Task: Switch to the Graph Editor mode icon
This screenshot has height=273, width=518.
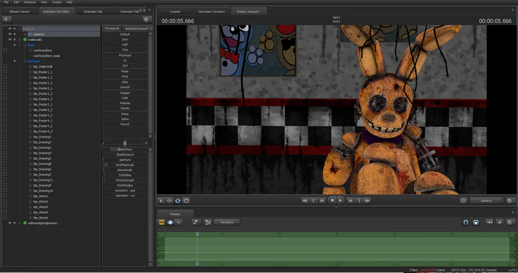Action: tap(179, 222)
